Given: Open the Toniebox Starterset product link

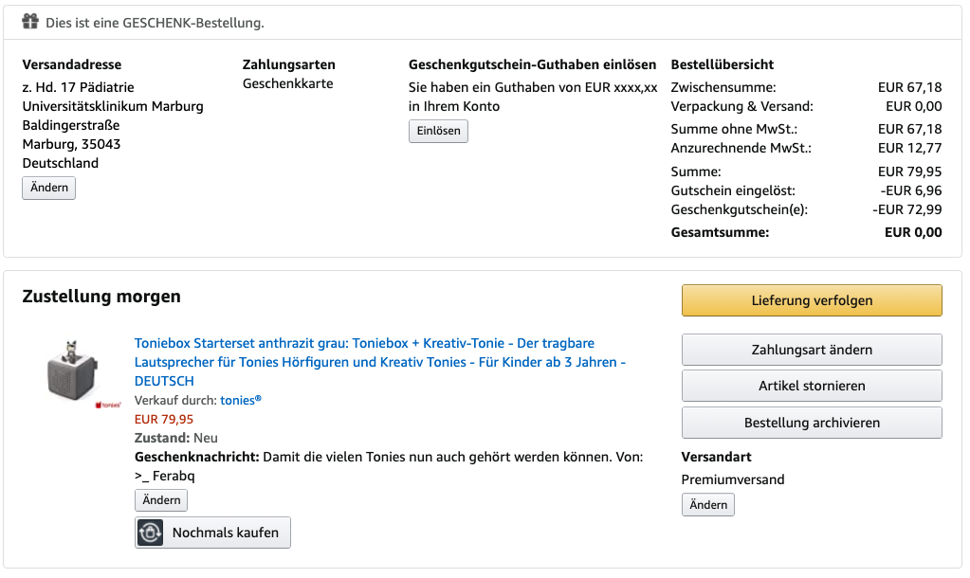Looking at the screenshot, I should [x=380, y=362].
